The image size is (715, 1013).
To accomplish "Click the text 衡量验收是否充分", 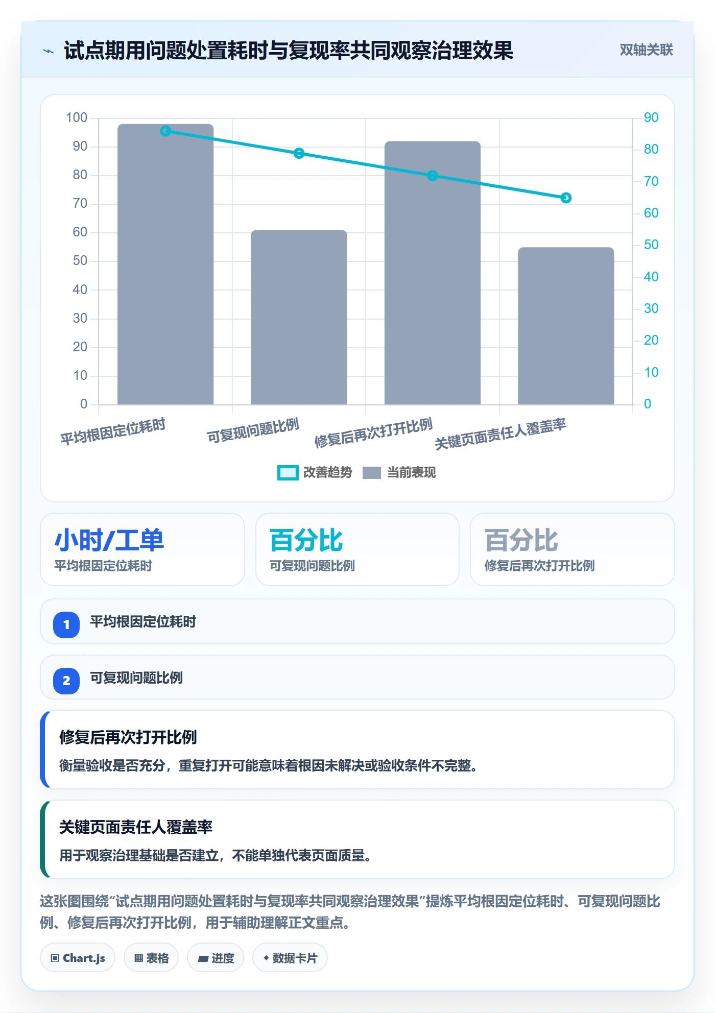I will (112, 766).
